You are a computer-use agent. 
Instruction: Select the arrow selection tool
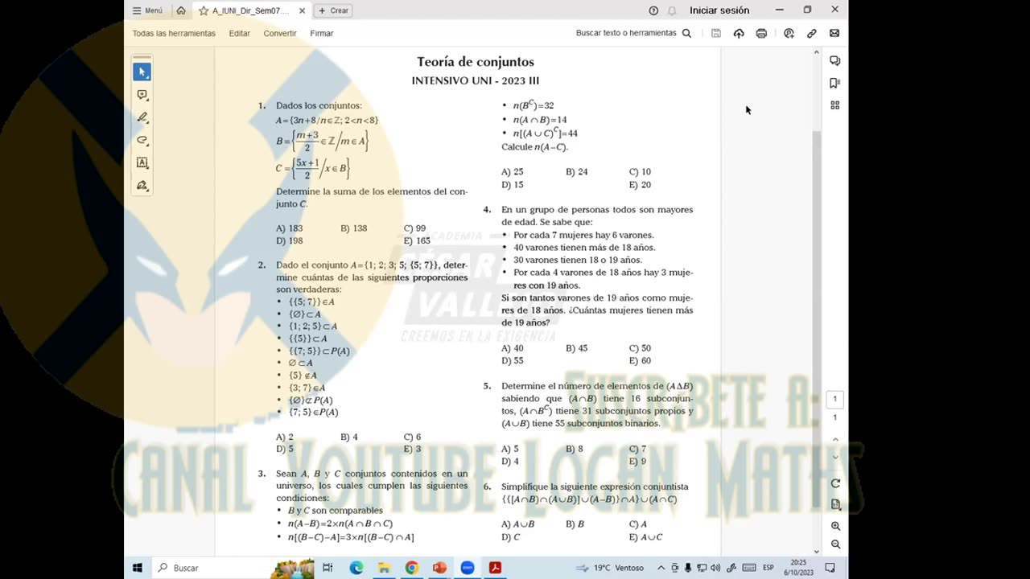coord(142,72)
